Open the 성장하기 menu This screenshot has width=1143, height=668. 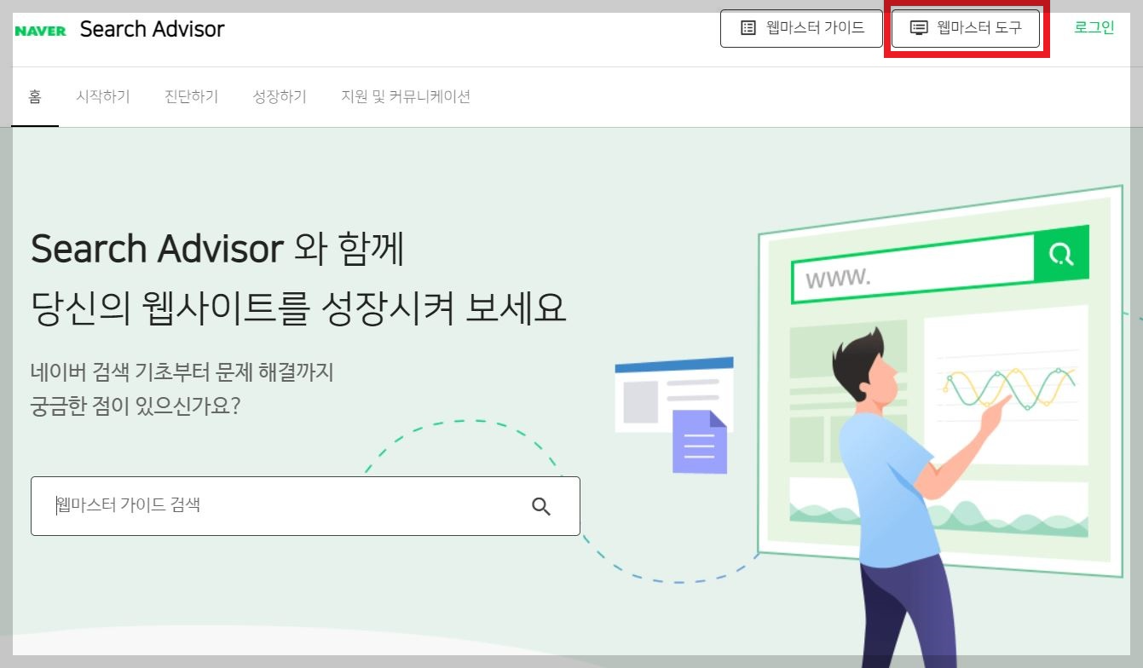(280, 96)
